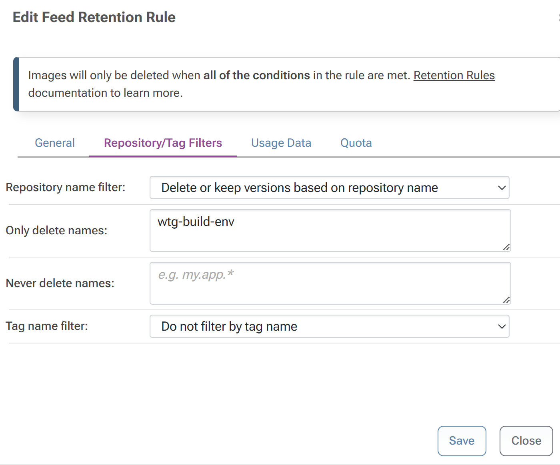Open the Retention Rules documentation link

coord(454,75)
